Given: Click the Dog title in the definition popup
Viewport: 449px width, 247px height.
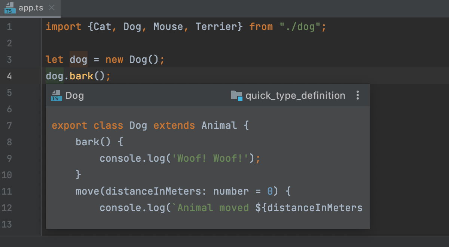Looking at the screenshot, I should tap(74, 95).
